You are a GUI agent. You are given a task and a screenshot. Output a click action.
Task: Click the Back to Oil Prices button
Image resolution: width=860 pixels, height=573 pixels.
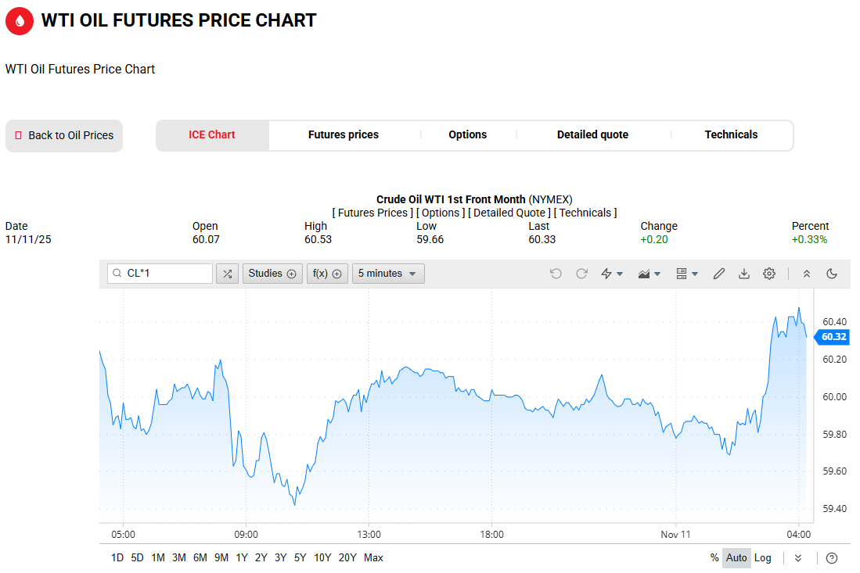64,136
